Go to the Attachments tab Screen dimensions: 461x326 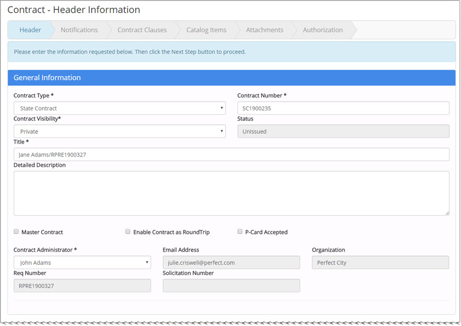(x=265, y=30)
